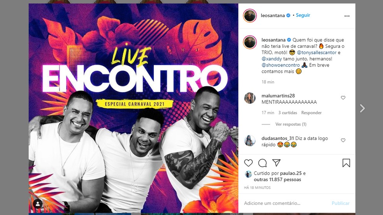
Task: Open @showoencontro mention link
Action: pos(280,65)
